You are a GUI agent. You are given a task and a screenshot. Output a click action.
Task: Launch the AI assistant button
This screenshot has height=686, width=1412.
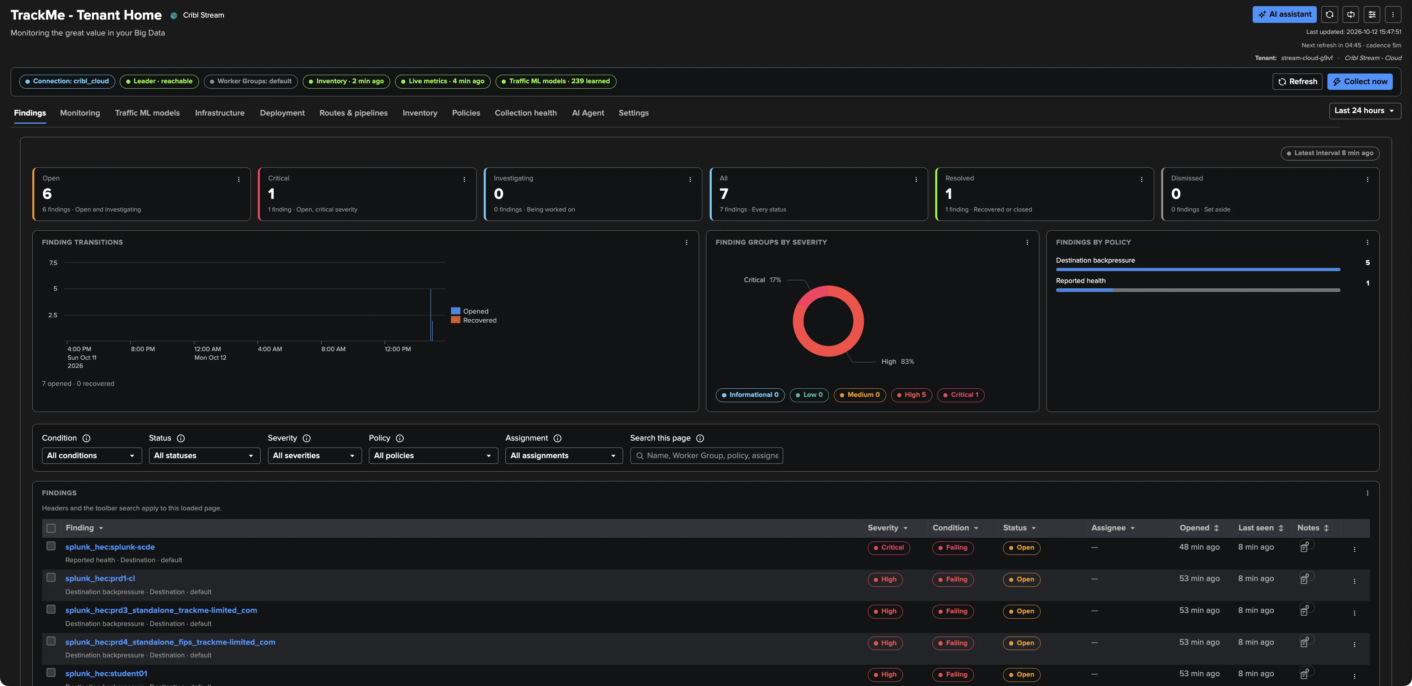tap(1284, 14)
